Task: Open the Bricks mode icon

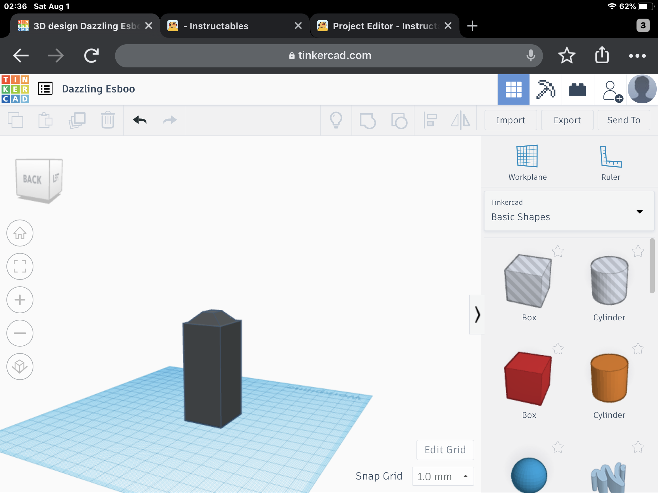Action: 578,89
